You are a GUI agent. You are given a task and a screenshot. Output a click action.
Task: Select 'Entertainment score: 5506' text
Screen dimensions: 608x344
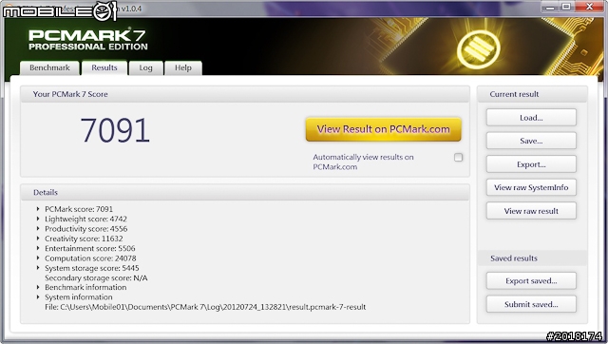tap(90, 248)
